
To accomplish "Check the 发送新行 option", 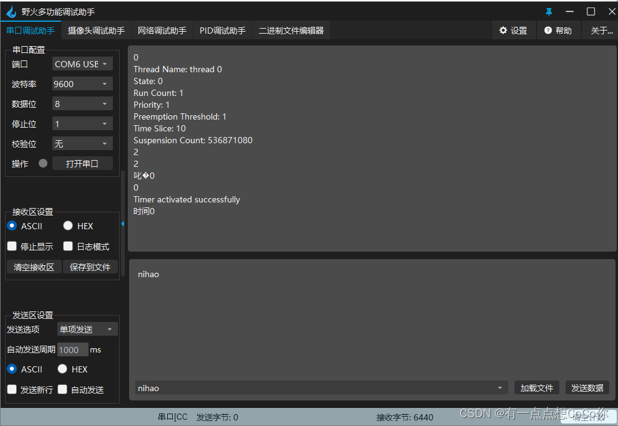I will (11, 389).
